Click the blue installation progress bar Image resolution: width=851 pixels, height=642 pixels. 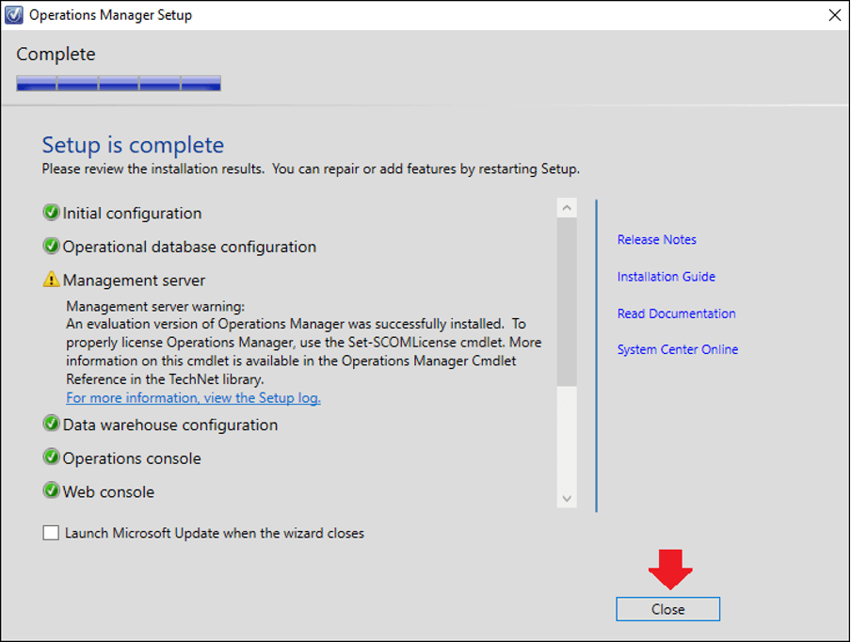pyautogui.click(x=118, y=83)
